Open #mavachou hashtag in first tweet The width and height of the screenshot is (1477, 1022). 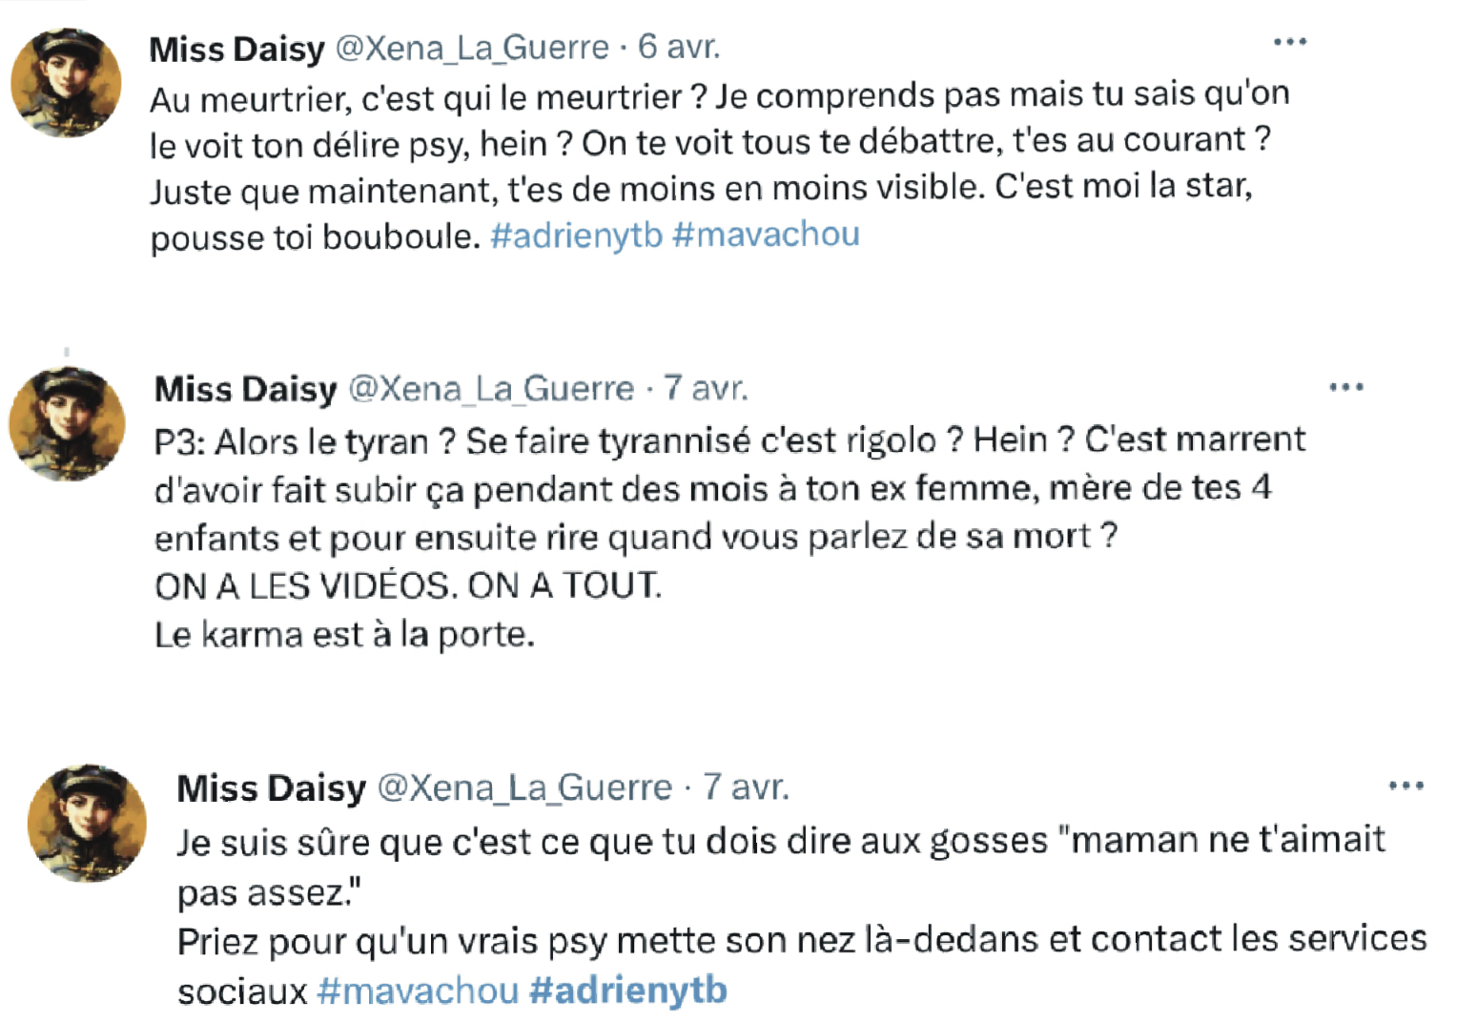coord(766,235)
